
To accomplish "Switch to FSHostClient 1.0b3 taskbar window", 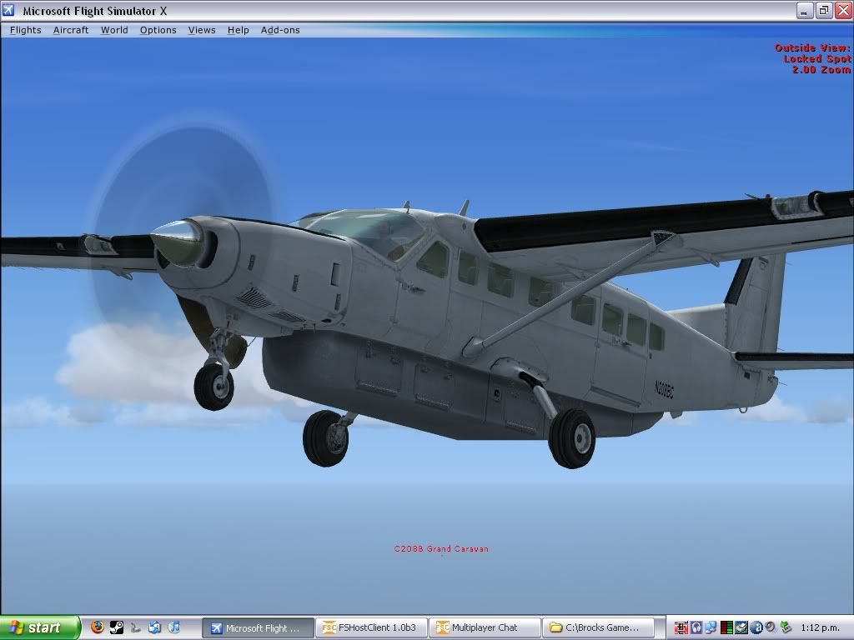I will tap(372, 627).
